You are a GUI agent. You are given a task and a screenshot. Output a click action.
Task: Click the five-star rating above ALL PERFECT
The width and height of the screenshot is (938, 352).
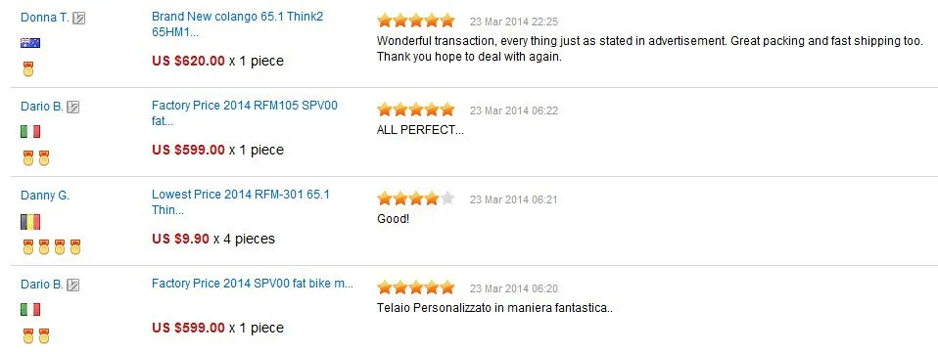[416, 110]
